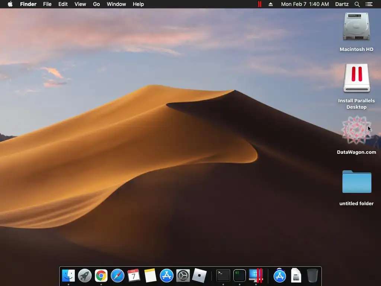Open the Apple menu
The width and height of the screenshot is (381, 286).
(10, 4)
